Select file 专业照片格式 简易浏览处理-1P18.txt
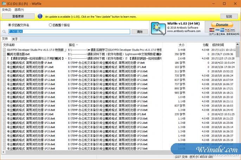241x160 pixels. point(31,105)
